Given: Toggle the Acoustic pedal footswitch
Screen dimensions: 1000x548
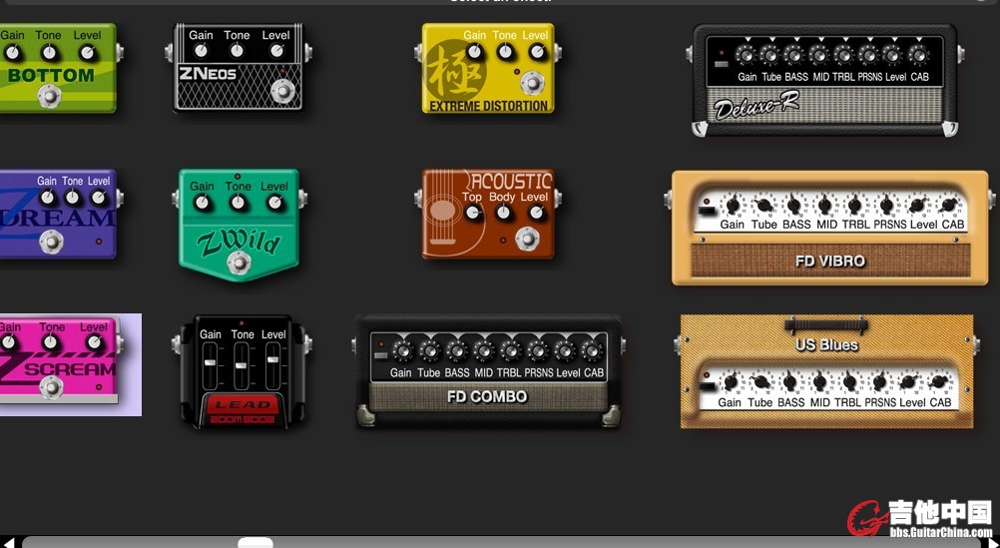Looking at the screenshot, I should (x=527, y=239).
